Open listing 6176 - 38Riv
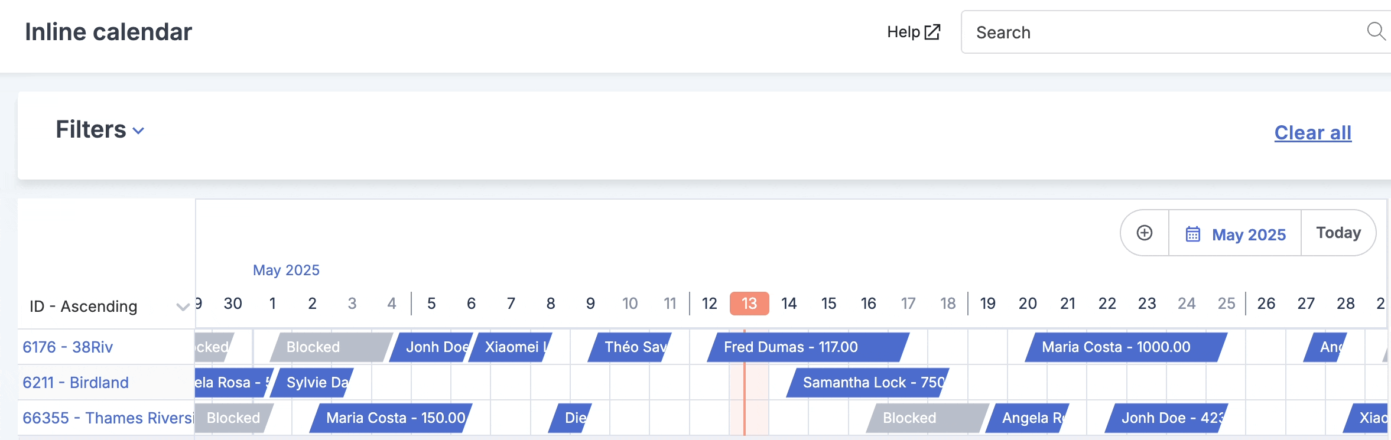The height and width of the screenshot is (440, 1391). [x=67, y=347]
